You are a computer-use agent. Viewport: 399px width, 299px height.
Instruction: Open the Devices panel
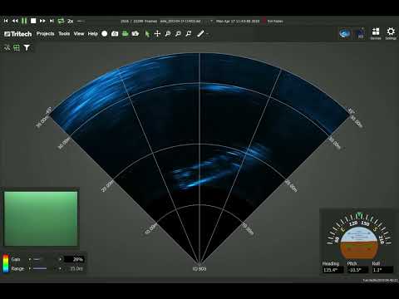[x=376, y=33]
